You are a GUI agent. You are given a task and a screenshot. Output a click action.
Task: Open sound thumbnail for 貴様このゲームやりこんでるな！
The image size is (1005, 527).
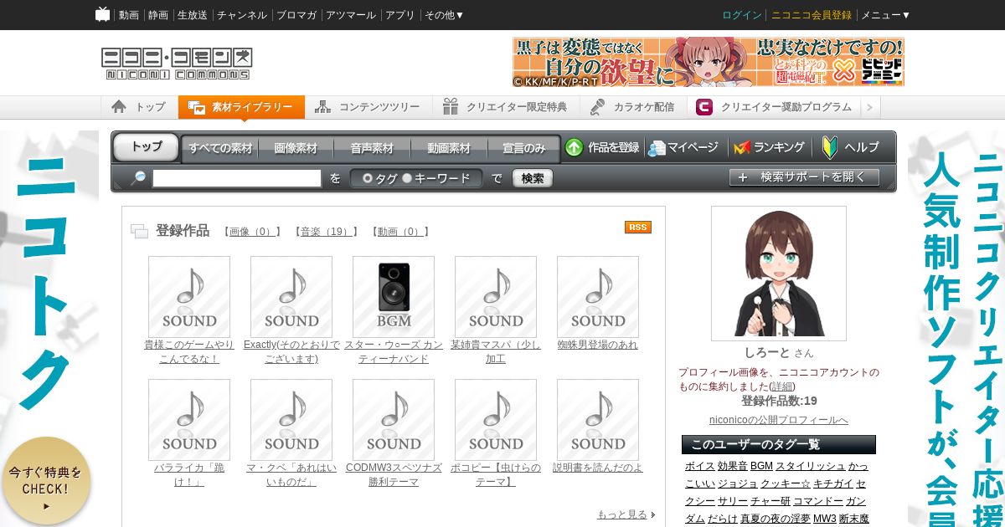pyautogui.click(x=189, y=297)
